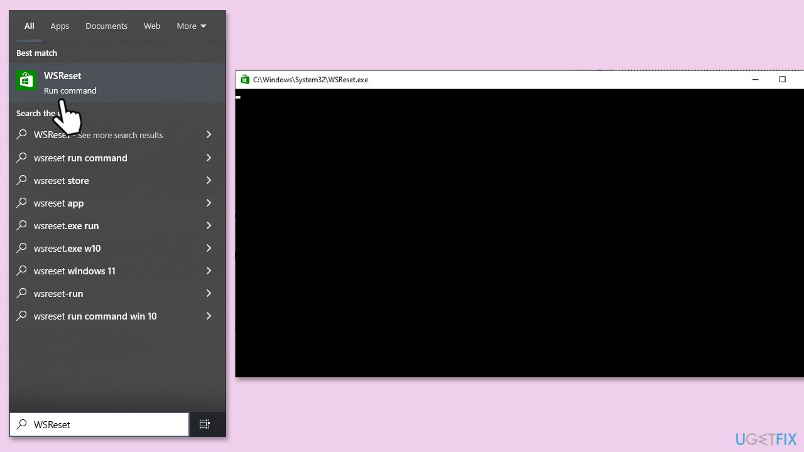Click search icon beside 'wsreset app'
Viewport: 804px width, 452px height.
[22, 203]
